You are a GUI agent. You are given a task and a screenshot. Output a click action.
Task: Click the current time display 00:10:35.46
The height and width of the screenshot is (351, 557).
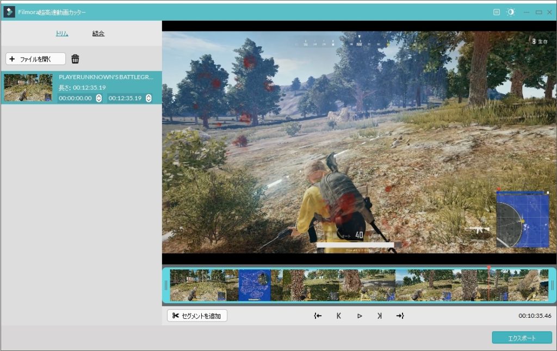pyautogui.click(x=535, y=316)
